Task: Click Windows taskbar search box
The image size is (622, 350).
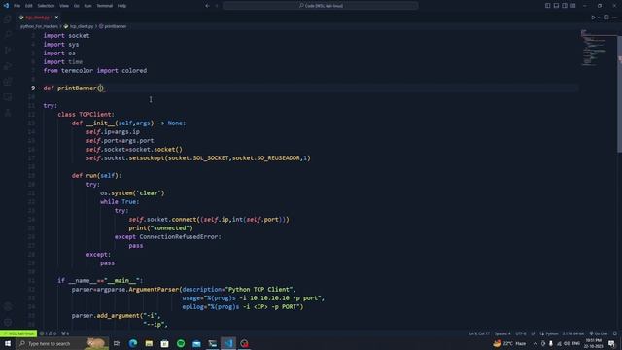Action: [62, 343]
